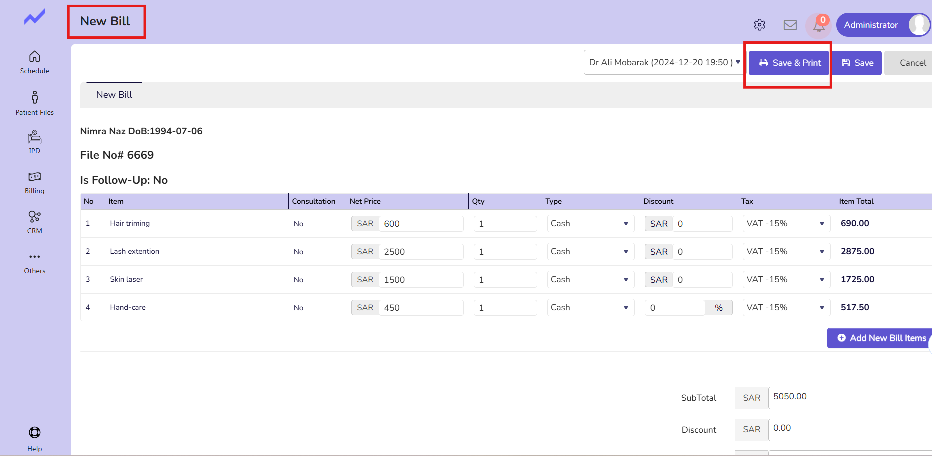Select the New Bill tab

114,95
